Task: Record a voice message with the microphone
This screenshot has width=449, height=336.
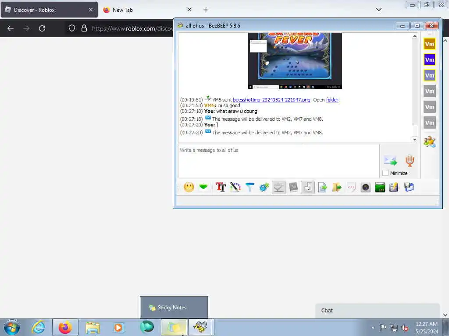Action: [410, 161]
